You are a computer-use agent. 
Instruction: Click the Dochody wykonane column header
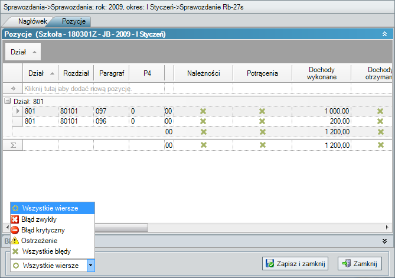coord(321,73)
